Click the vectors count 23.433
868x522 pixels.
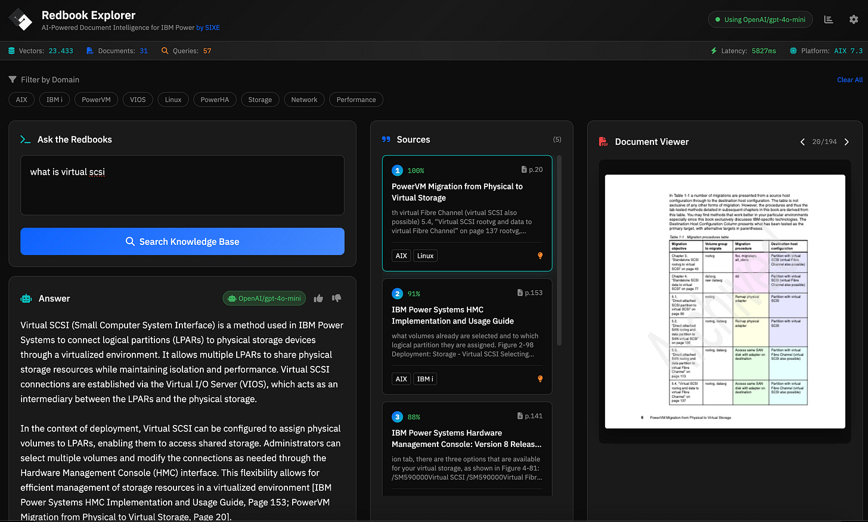[x=61, y=51]
